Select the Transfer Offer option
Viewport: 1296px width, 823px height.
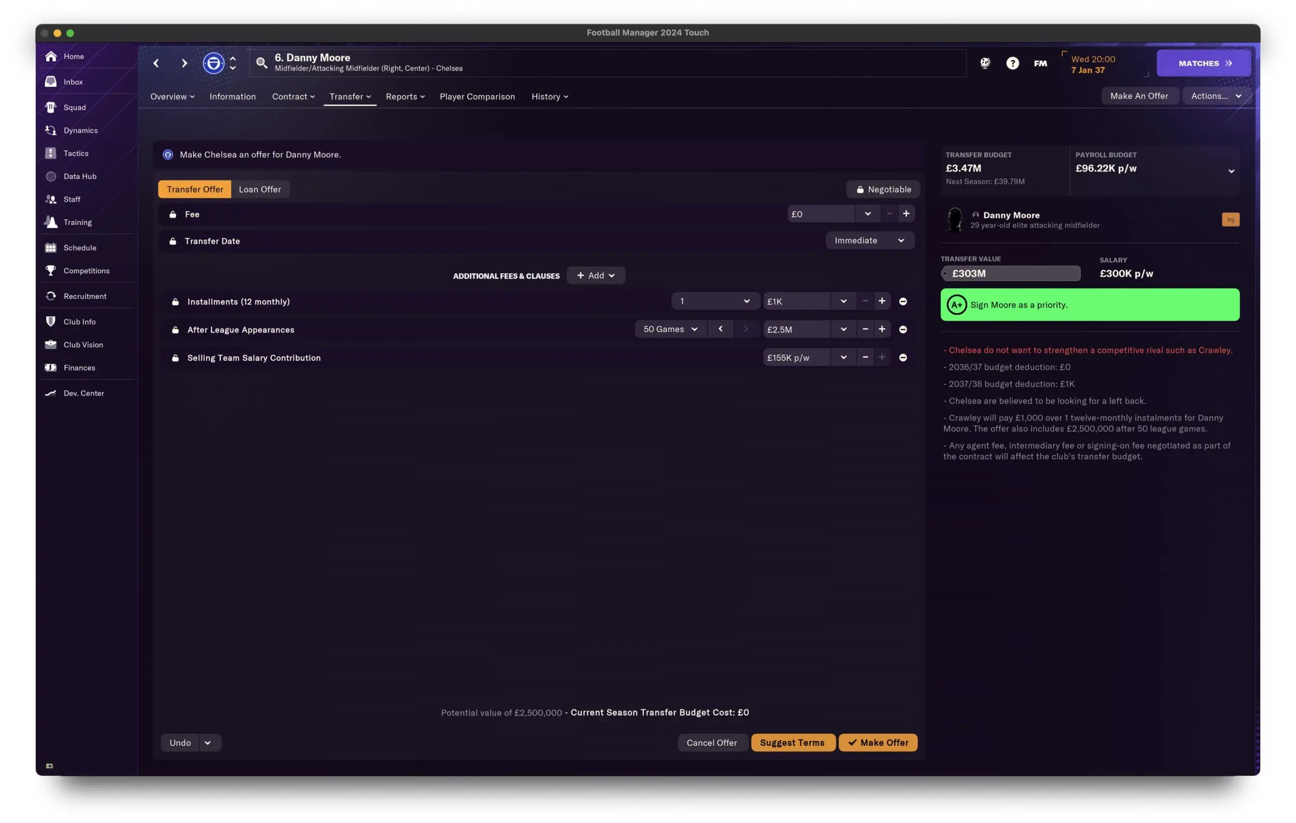pos(195,189)
